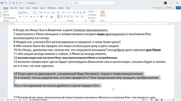
Task: Open the Clipboard dialog launcher
Action: point(16,21)
